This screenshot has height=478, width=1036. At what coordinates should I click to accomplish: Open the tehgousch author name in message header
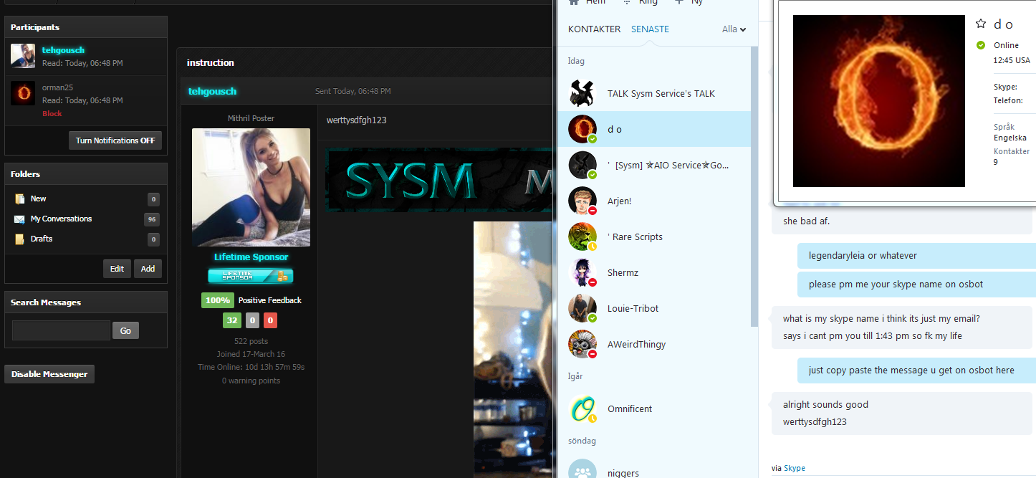coord(212,91)
